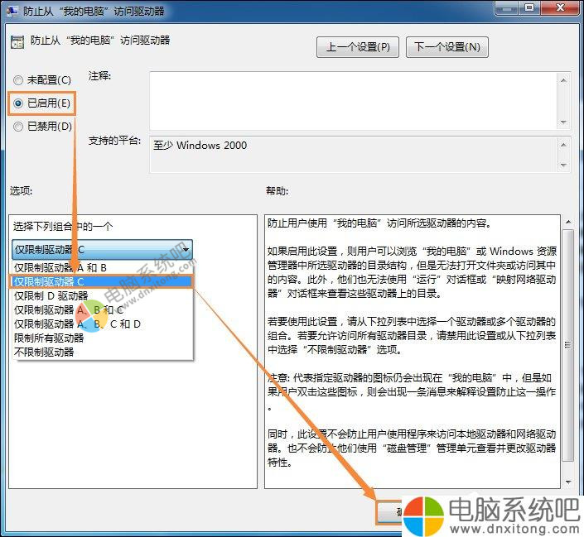Screen dimensions: 584x537
Task: Choose 仅限制 D 驱动器 option
Action: pyautogui.click(x=103, y=296)
